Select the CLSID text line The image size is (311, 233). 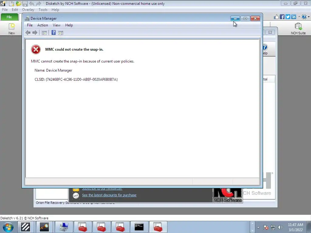(x=76, y=79)
